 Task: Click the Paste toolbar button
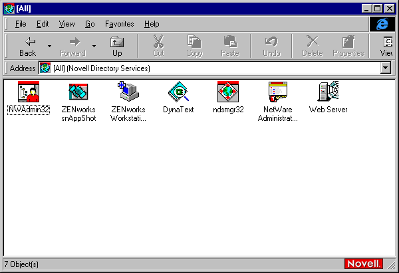230,46
